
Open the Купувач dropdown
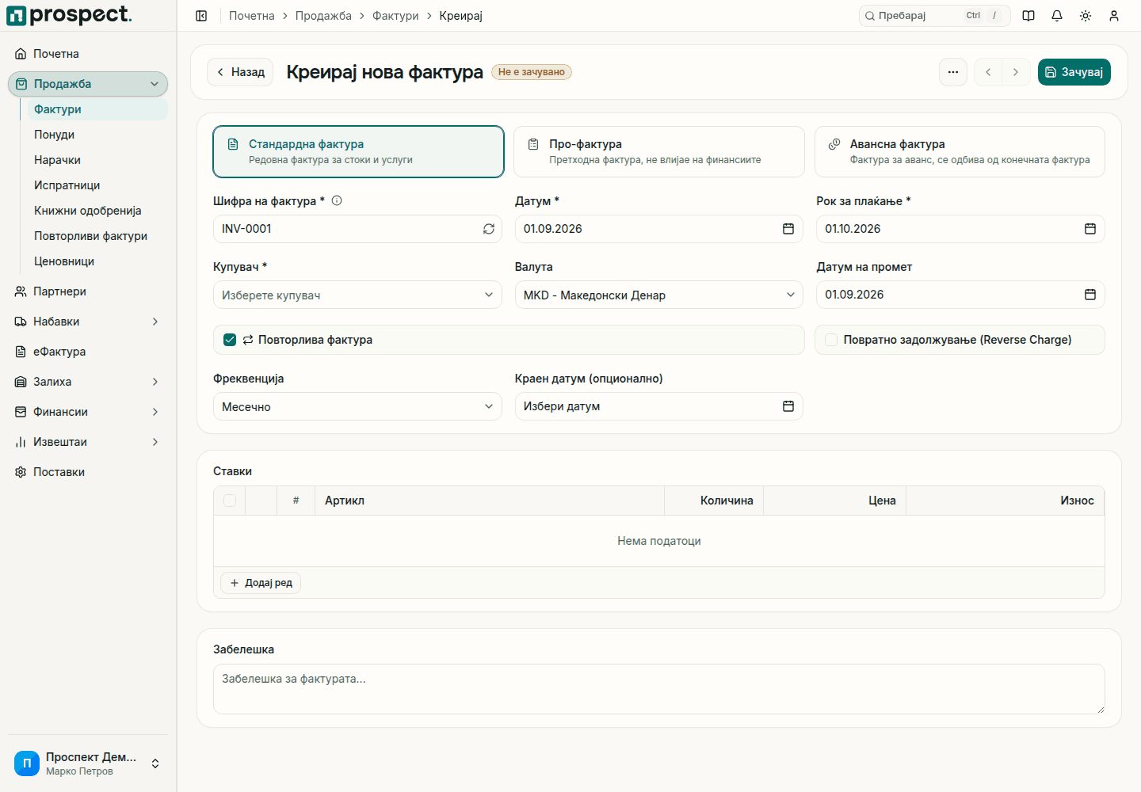(357, 295)
